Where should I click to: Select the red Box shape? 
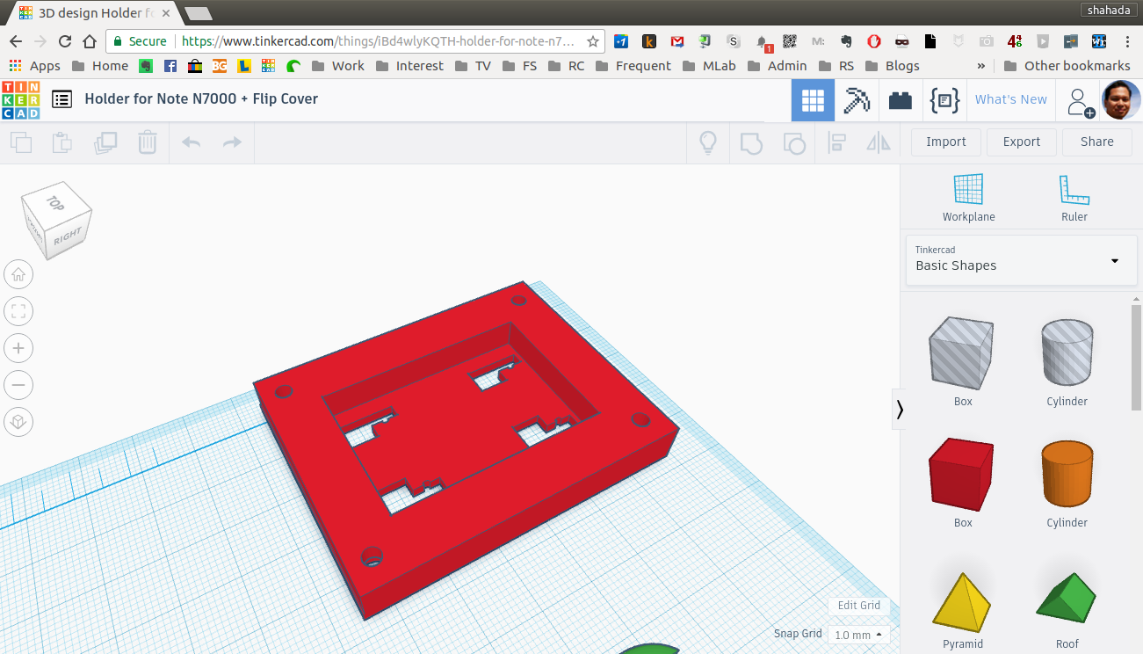tap(962, 475)
